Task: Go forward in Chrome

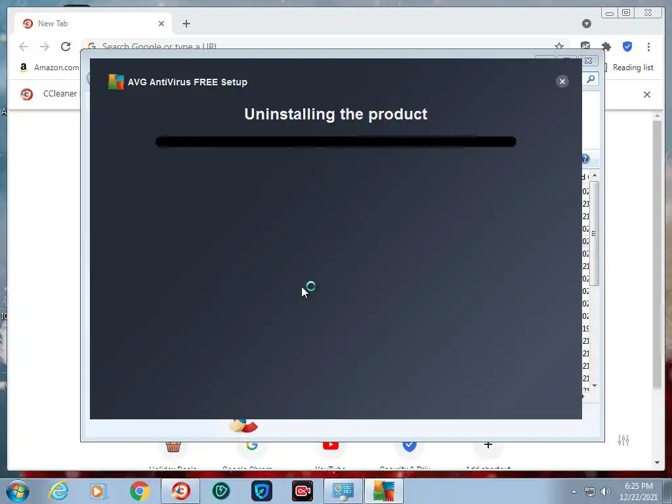Action: (x=45, y=47)
